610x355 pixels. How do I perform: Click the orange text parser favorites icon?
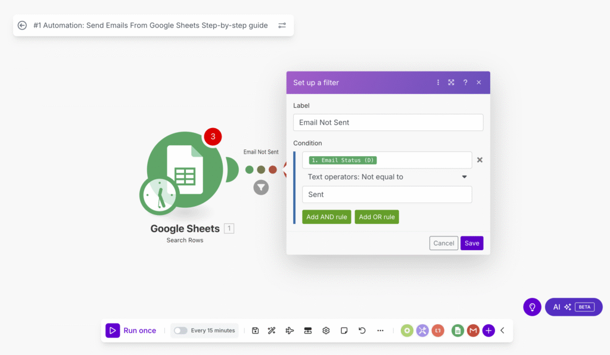coord(438,331)
